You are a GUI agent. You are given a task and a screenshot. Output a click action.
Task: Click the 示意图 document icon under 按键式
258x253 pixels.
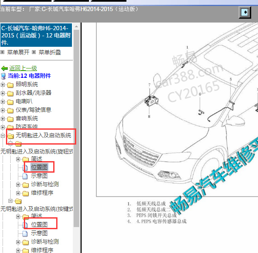[x=25, y=233]
